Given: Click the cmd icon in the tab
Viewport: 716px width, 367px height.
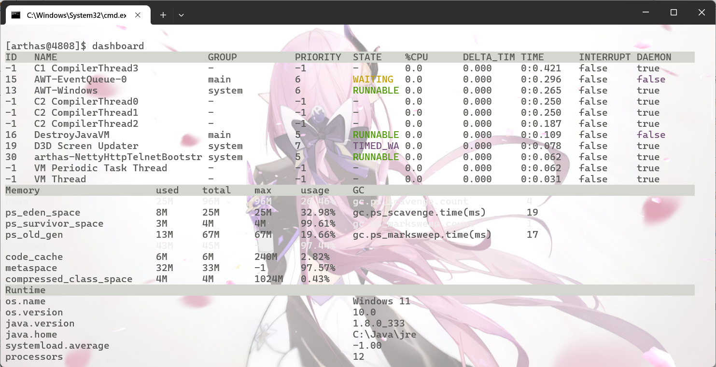Looking at the screenshot, I should (16, 15).
